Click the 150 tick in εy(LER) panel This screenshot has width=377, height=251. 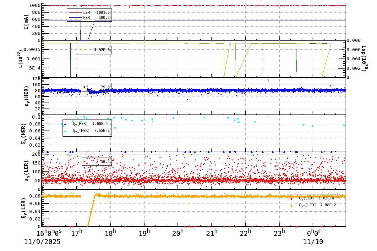pyautogui.click(x=36, y=163)
